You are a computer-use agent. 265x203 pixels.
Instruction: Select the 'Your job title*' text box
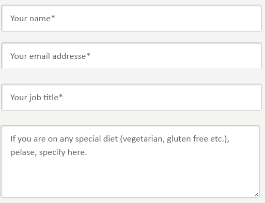(131, 97)
